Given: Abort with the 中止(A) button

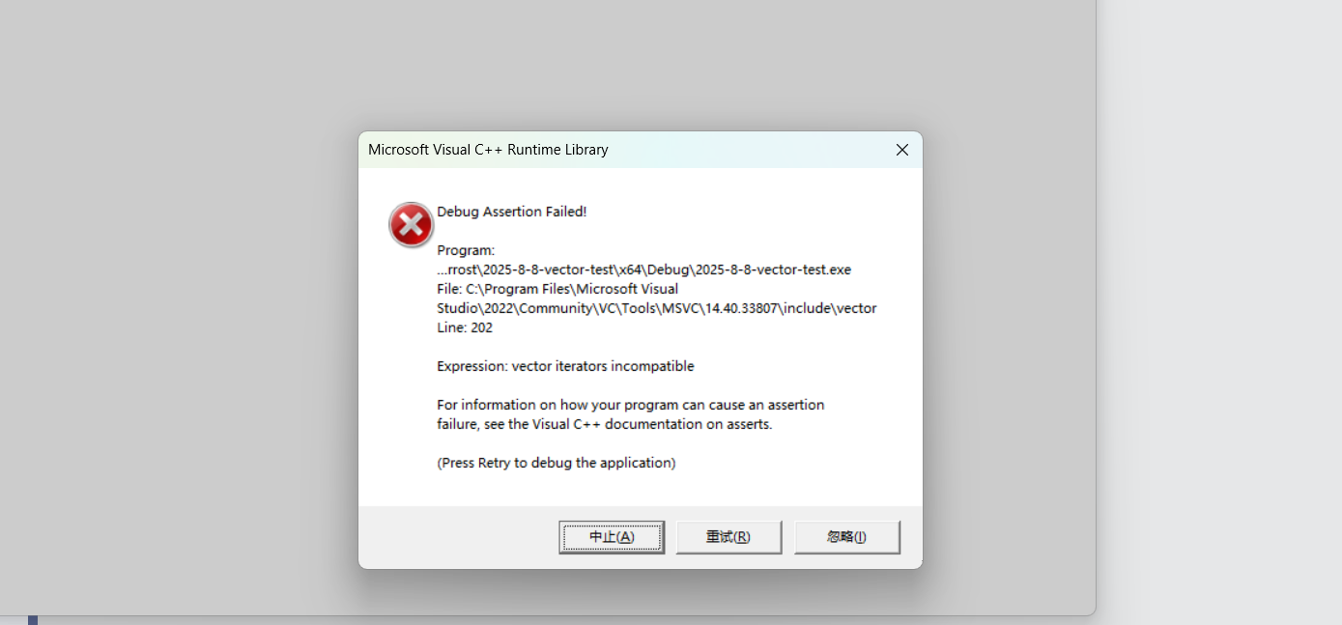Looking at the screenshot, I should click(612, 537).
